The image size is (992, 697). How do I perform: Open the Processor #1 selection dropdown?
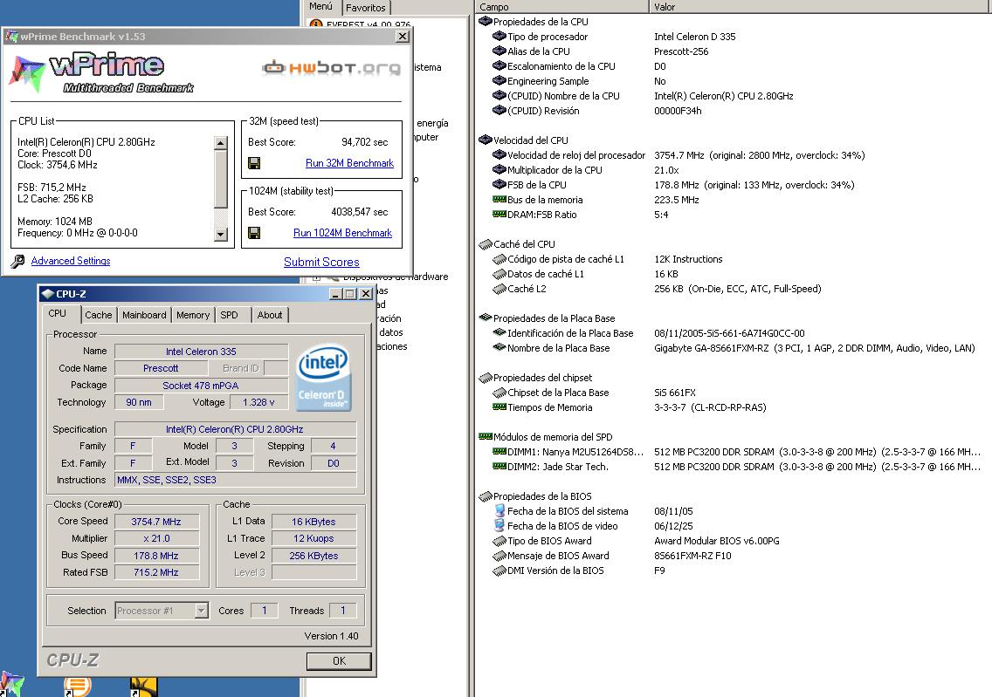pyautogui.click(x=201, y=611)
